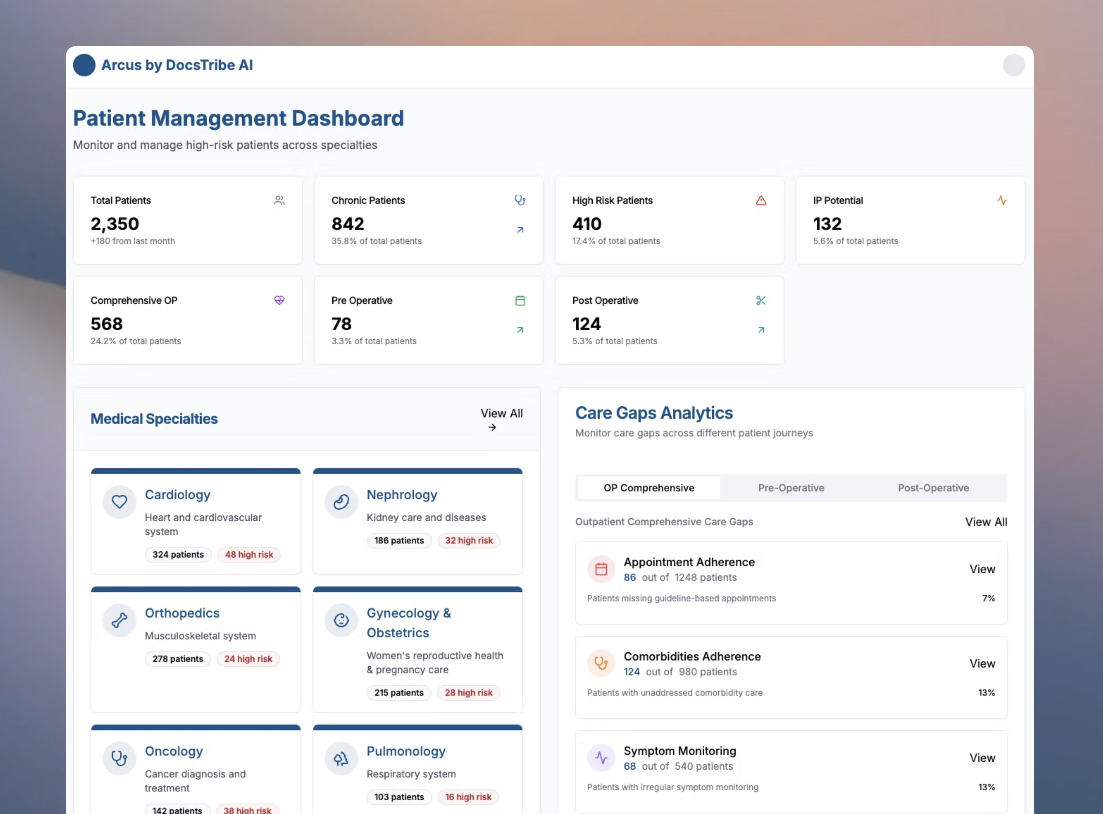This screenshot has height=814, width=1103.
Task: Click the Oncology stethoscope icon
Action: pos(119,758)
